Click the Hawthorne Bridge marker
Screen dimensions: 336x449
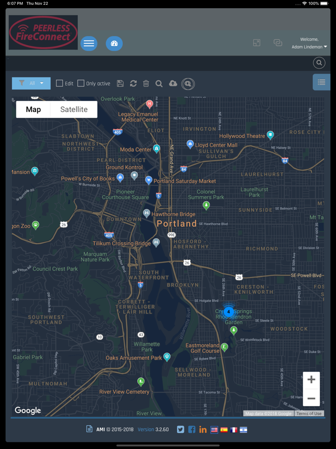click(146, 213)
